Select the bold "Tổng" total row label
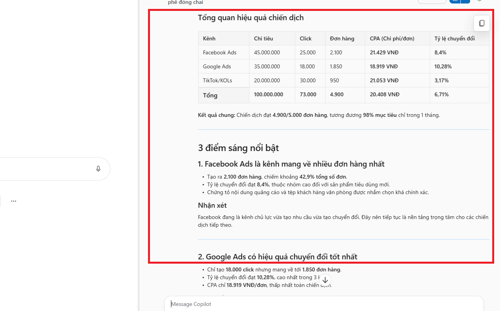The image size is (500, 311). click(210, 95)
